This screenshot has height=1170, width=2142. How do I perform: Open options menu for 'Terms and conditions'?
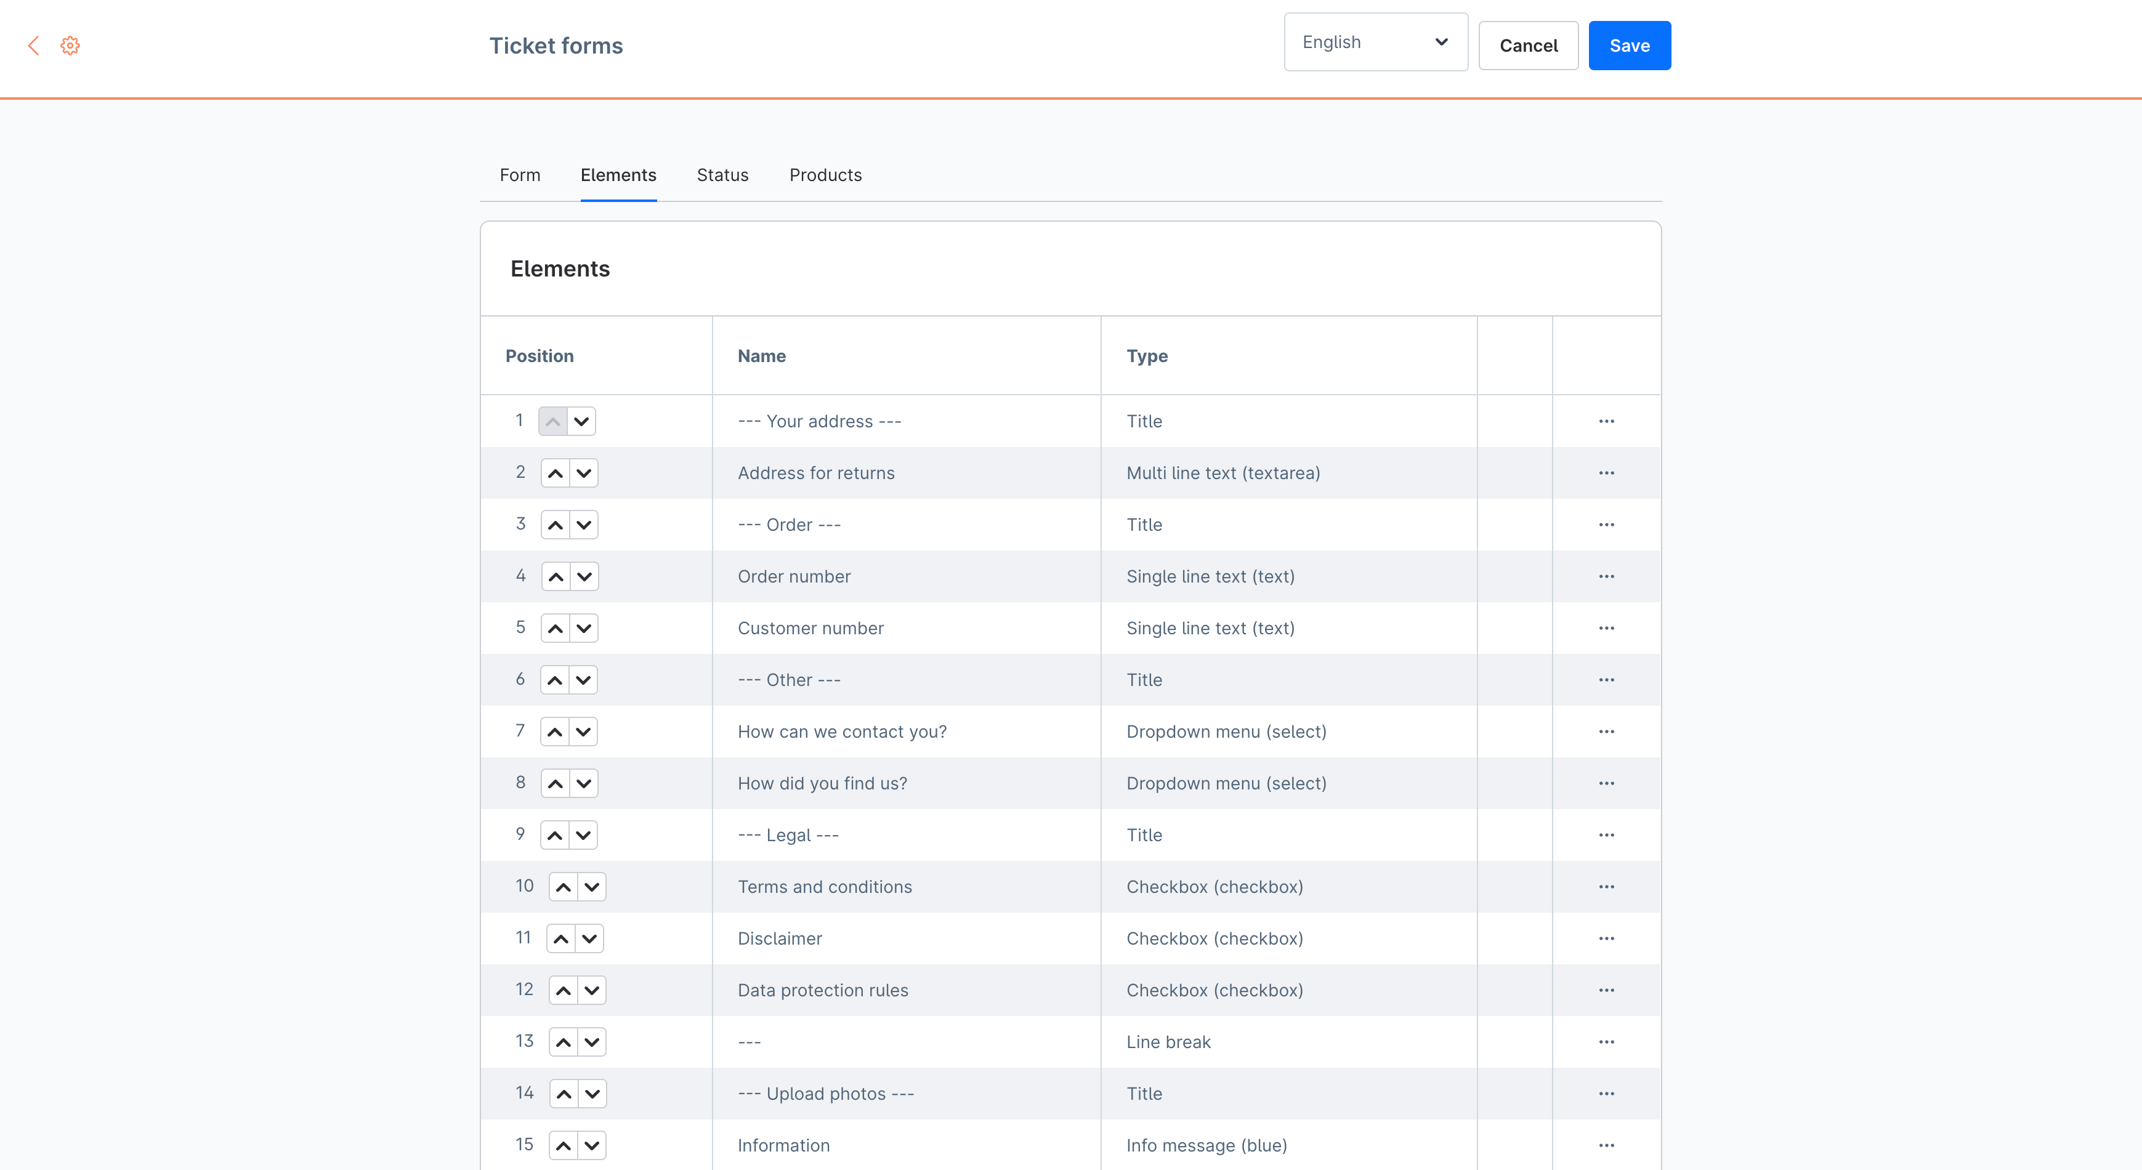pyautogui.click(x=1606, y=887)
